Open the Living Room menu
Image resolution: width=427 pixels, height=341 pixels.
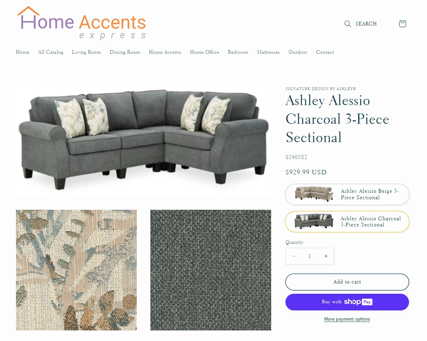pyautogui.click(x=86, y=52)
